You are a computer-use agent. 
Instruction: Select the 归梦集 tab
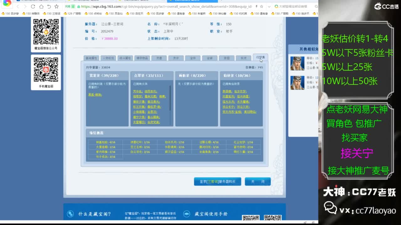click(260, 57)
